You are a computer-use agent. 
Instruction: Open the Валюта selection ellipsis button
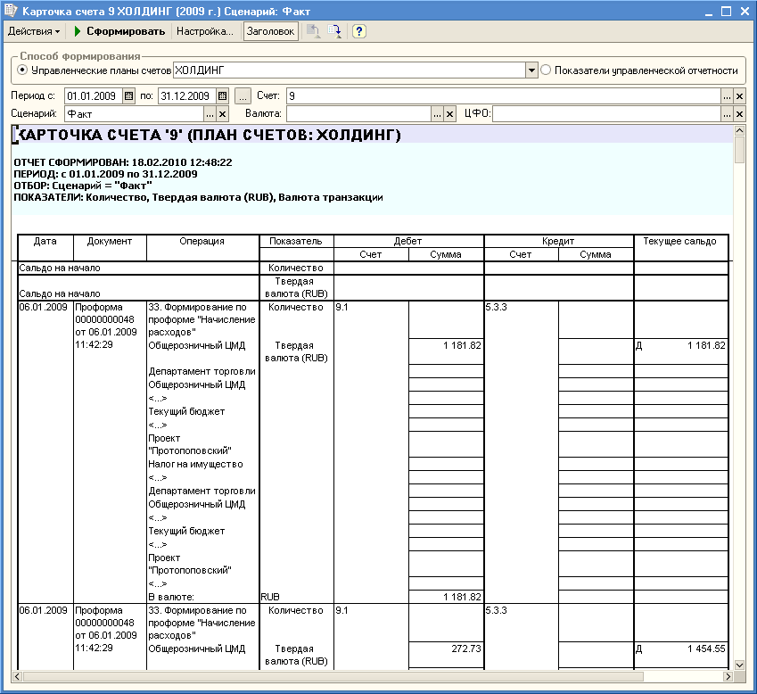pos(438,114)
